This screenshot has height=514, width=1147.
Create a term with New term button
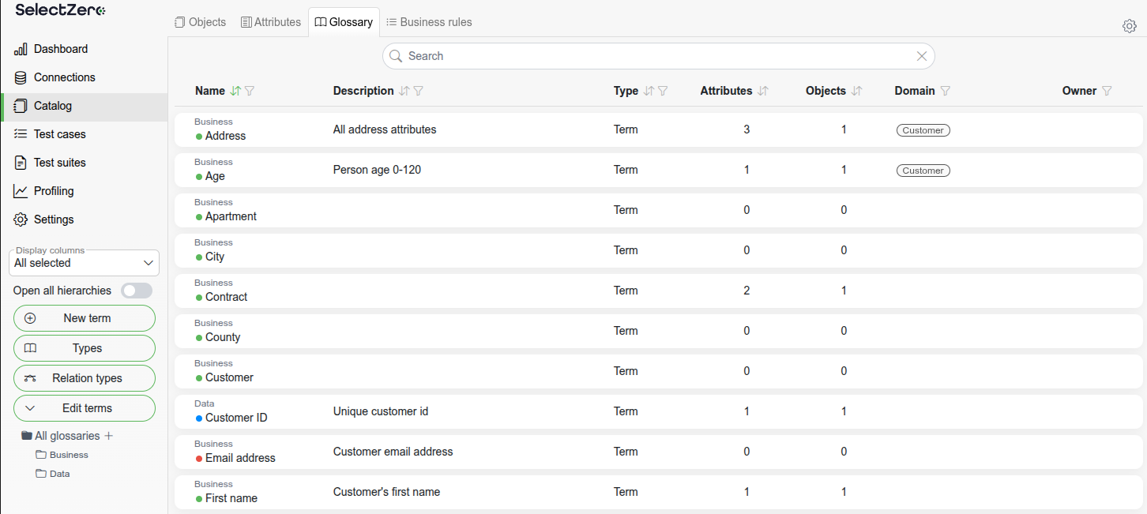tap(84, 318)
